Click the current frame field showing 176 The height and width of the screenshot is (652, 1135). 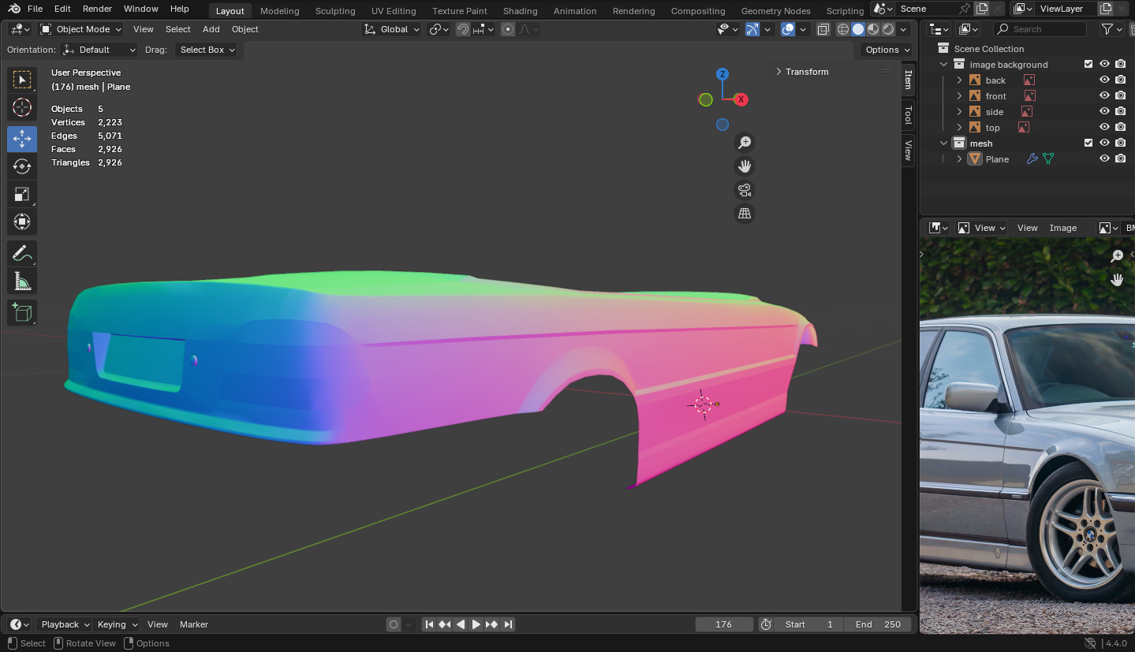point(723,624)
